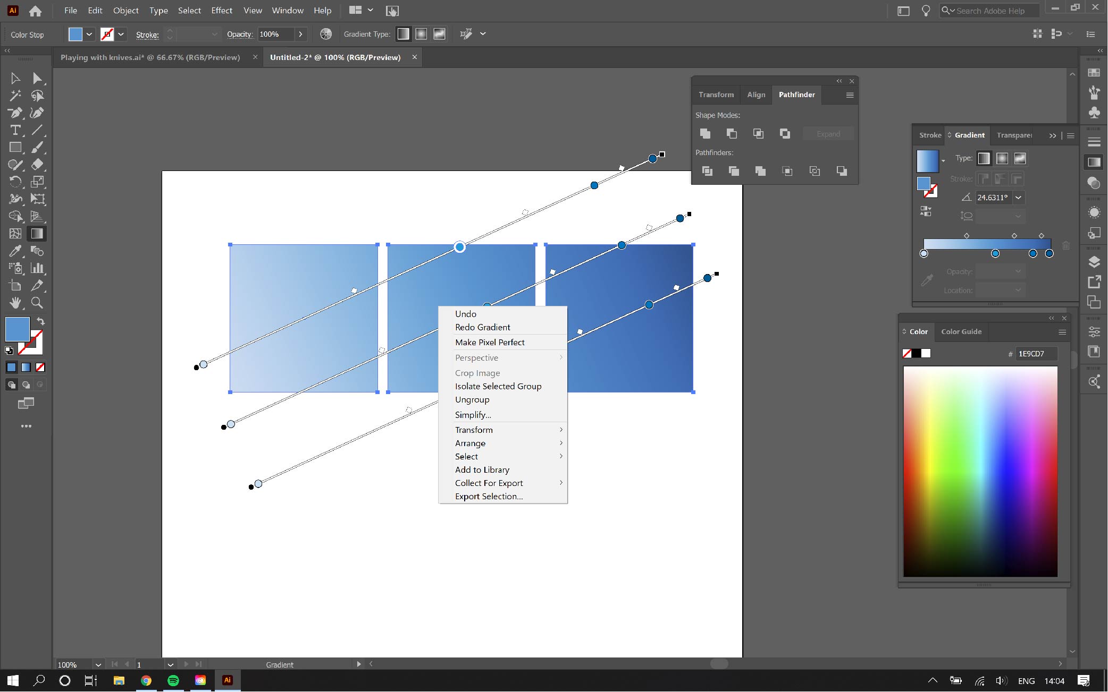The width and height of the screenshot is (1108, 692).
Task: Choose Ungroup from the context menu
Action: coord(472,399)
